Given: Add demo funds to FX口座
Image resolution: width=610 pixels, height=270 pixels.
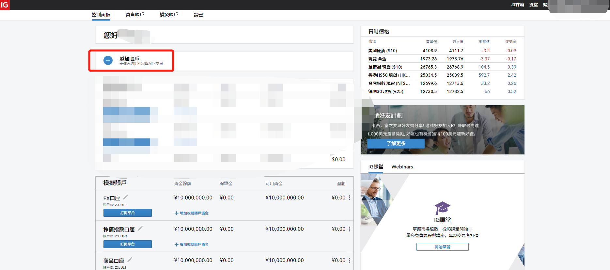Looking at the screenshot, I should tap(192, 213).
